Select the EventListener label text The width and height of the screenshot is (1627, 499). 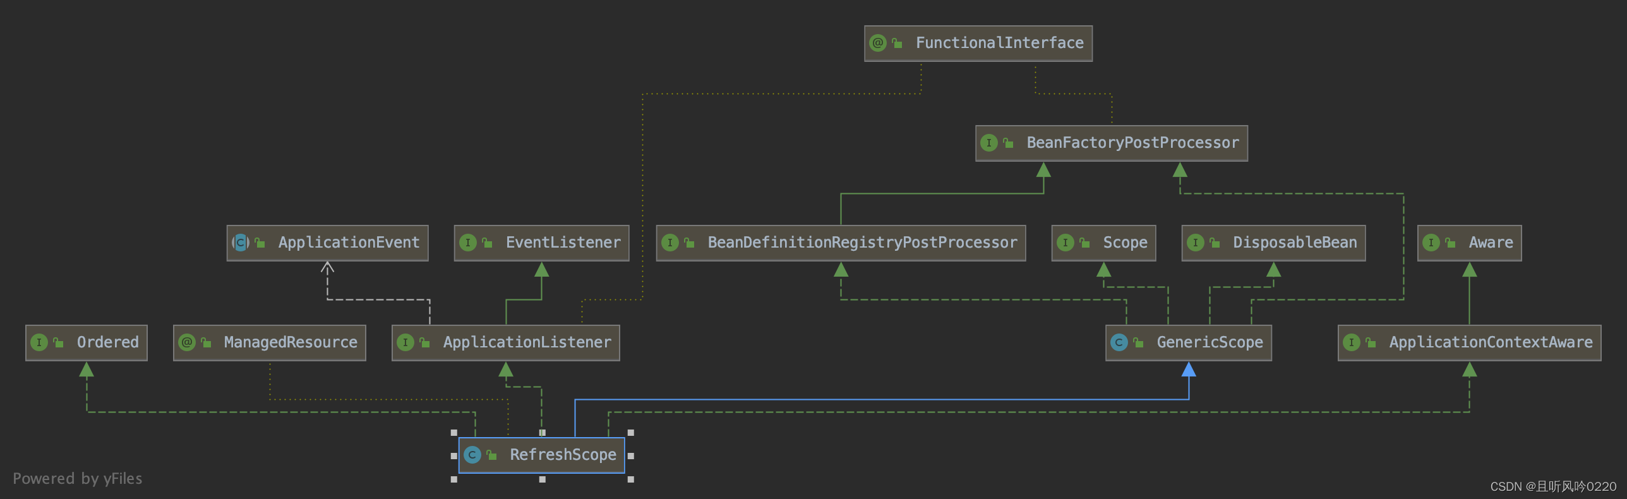[563, 243]
